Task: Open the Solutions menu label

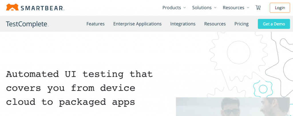Action: click(202, 8)
